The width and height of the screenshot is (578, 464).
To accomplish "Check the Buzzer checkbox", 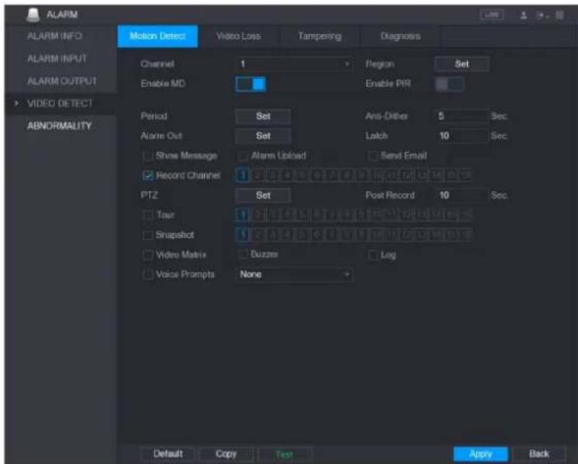I will coord(243,255).
